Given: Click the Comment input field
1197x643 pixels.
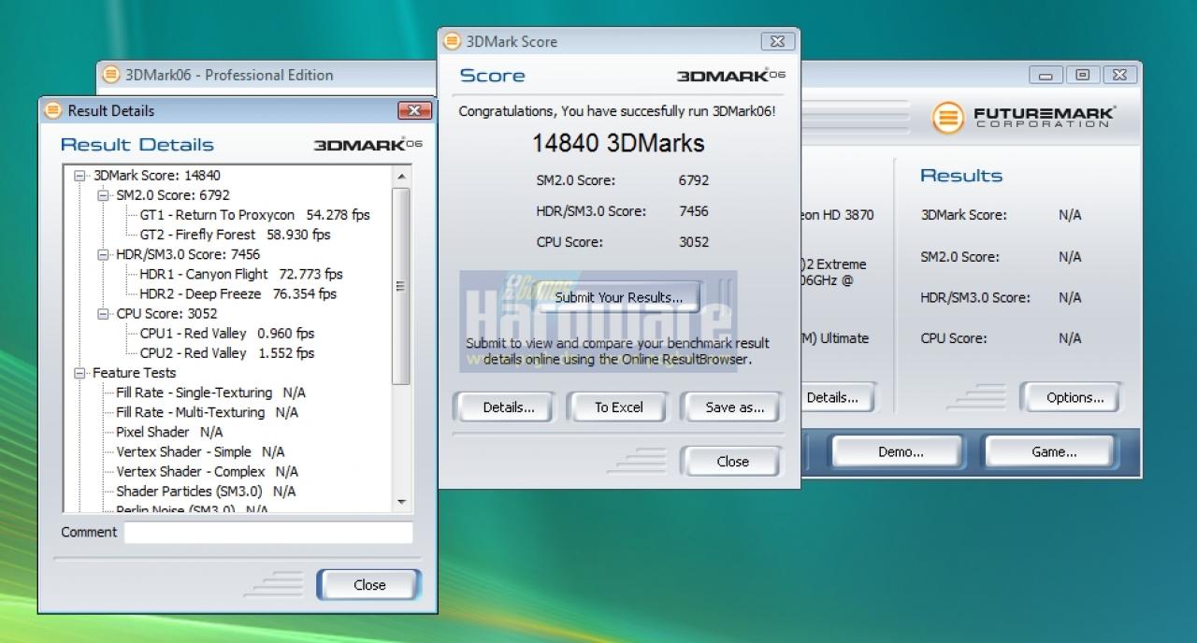Looking at the screenshot, I should 268,533.
